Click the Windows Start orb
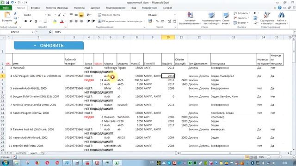The width and height of the screenshot is (296, 166). coord(6,163)
